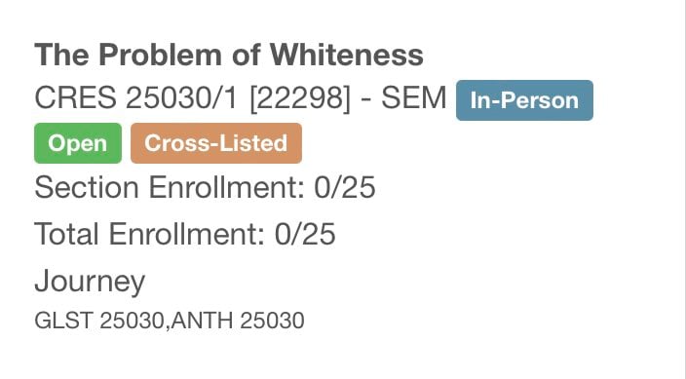The image size is (686, 379).
Task: Click the Total Enrollment label
Action: [150, 234]
